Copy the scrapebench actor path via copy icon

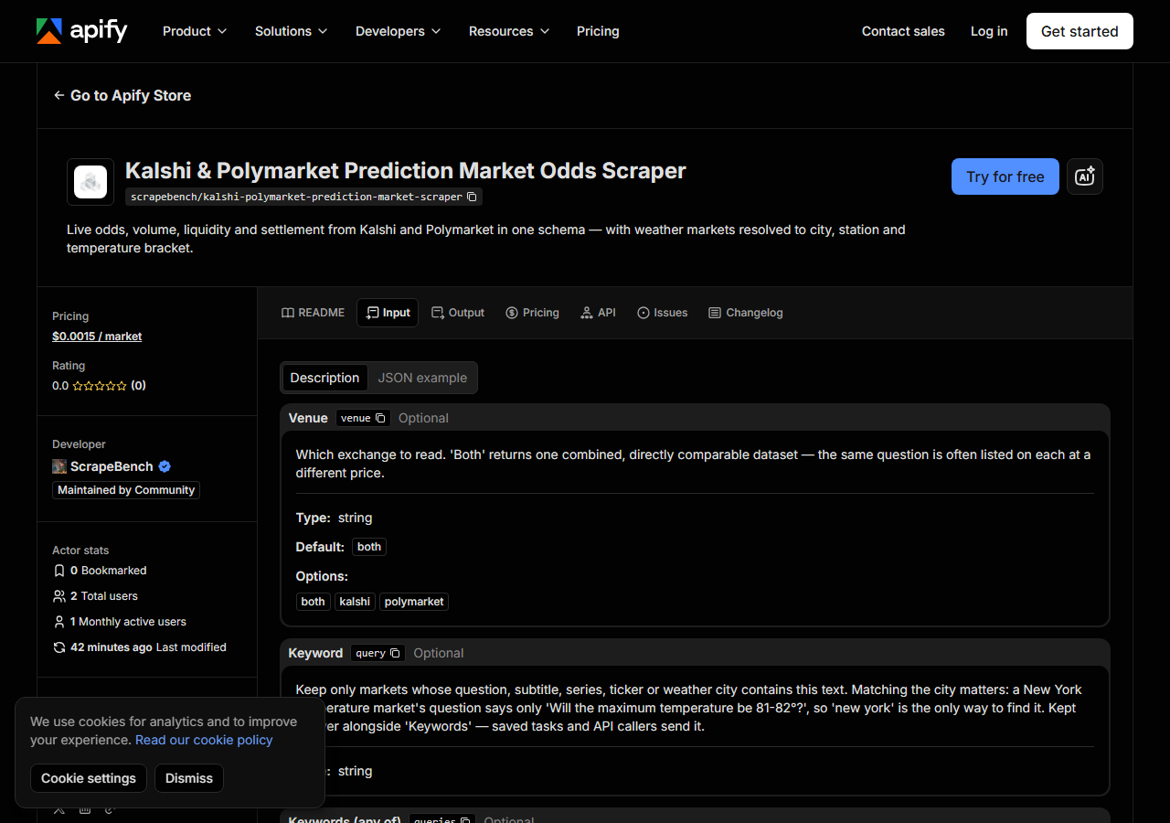(x=472, y=197)
